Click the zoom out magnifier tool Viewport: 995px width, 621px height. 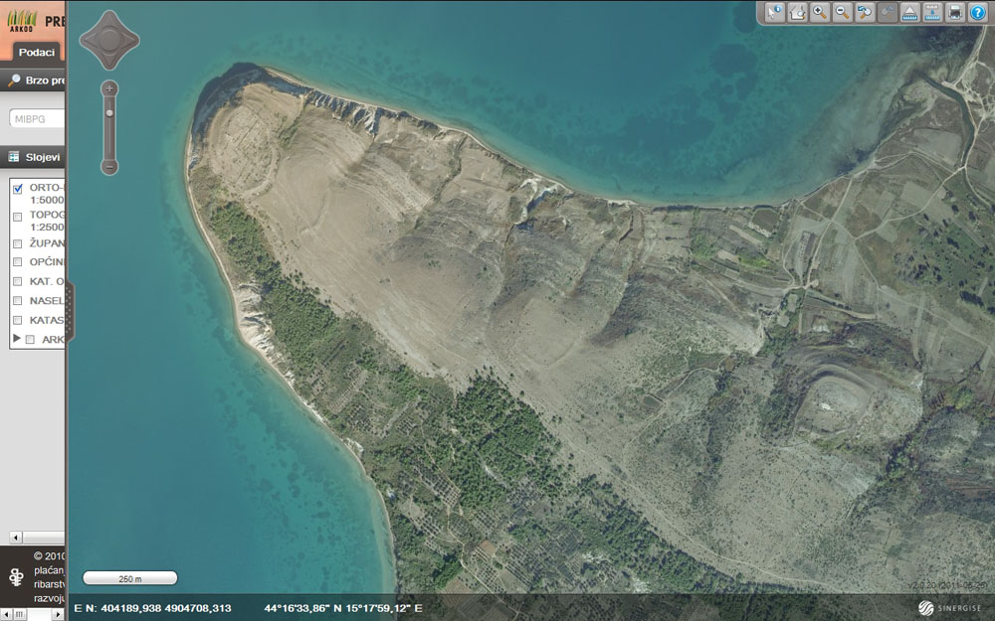[x=843, y=12]
